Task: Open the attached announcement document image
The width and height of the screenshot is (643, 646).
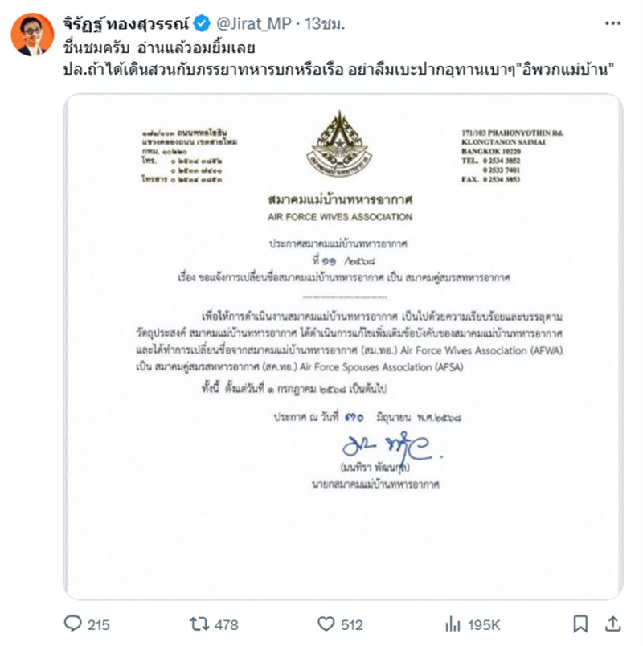Action: tap(343, 346)
